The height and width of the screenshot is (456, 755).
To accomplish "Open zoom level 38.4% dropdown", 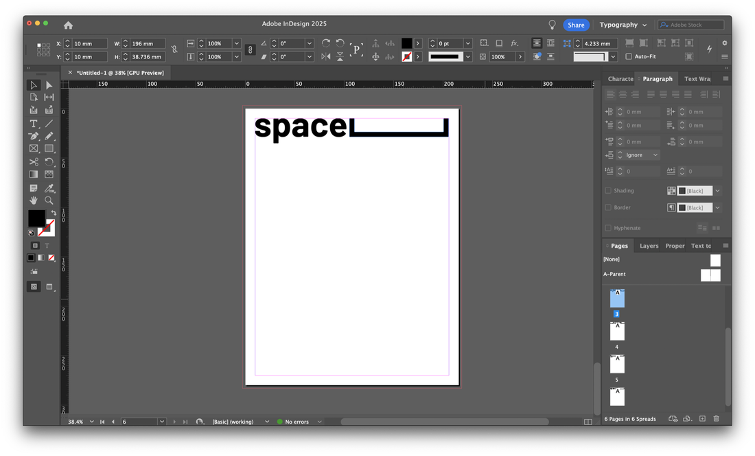I will [91, 422].
